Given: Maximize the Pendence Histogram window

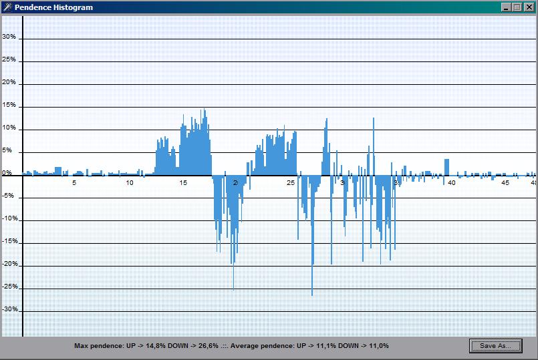Looking at the screenshot, I should coord(517,7).
